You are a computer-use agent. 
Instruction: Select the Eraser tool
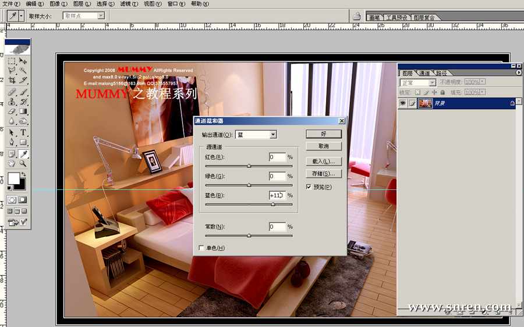12,112
